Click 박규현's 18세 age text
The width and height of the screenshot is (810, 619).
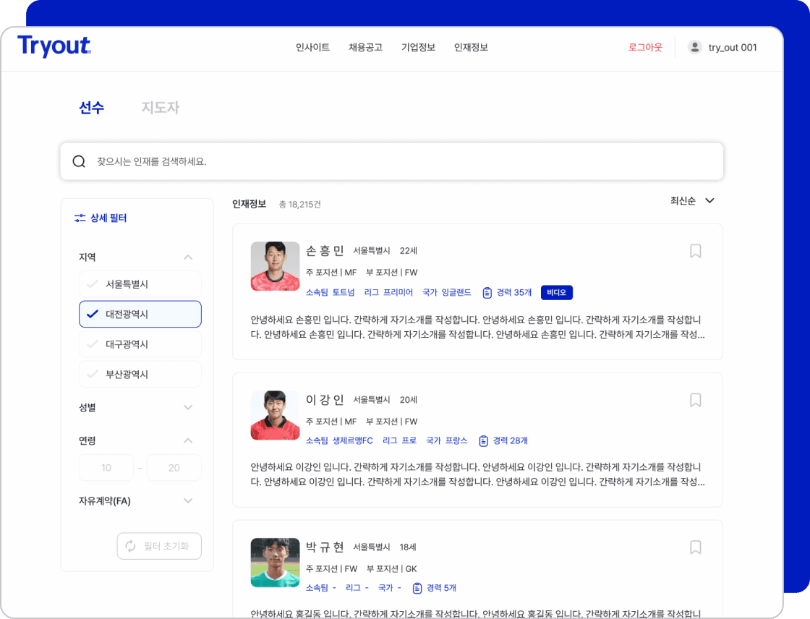click(408, 547)
